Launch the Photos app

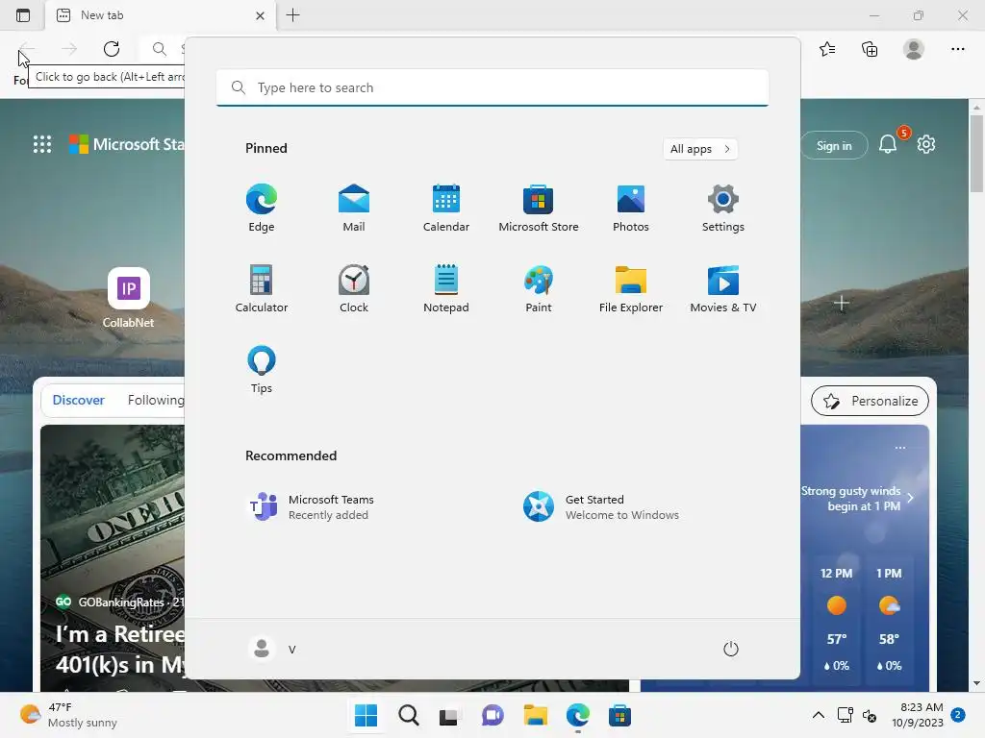(631, 208)
